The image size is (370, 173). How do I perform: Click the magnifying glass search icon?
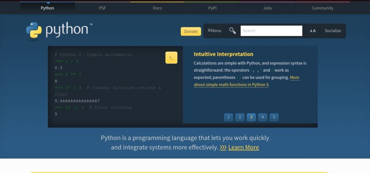click(x=232, y=31)
